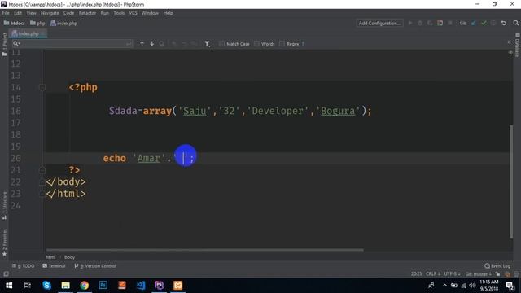The image size is (521, 293).
Task: Open search history magnifier dropdown
Action: pos(16,43)
